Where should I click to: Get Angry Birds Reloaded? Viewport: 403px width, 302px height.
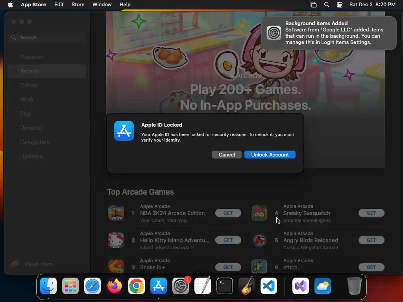[371, 240]
